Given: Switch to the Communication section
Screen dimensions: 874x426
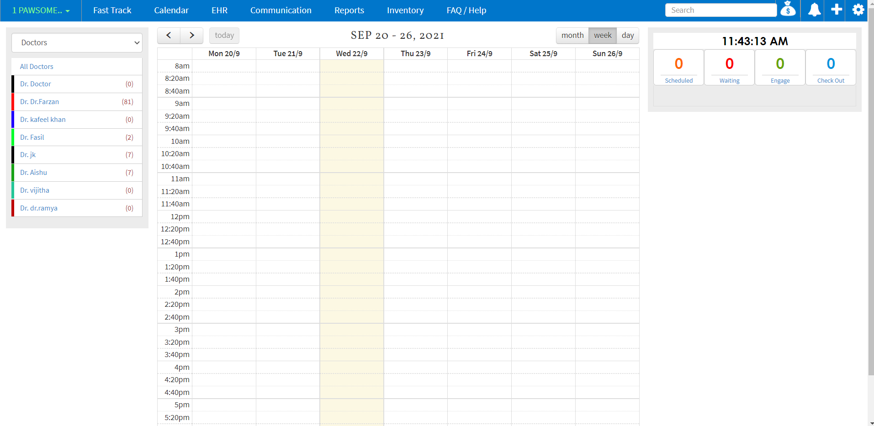Looking at the screenshot, I should 281,10.
